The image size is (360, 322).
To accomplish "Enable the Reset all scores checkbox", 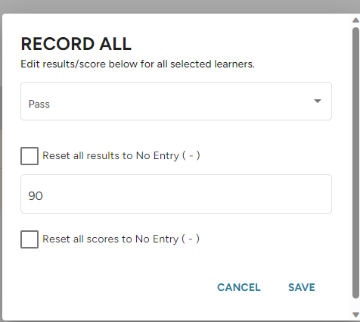I will (x=29, y=239).
